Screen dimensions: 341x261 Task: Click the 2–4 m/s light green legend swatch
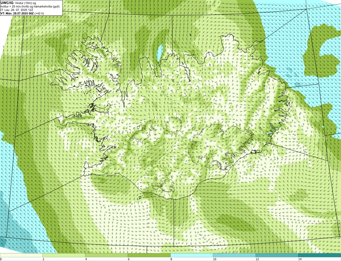click(x=64, y=255)
